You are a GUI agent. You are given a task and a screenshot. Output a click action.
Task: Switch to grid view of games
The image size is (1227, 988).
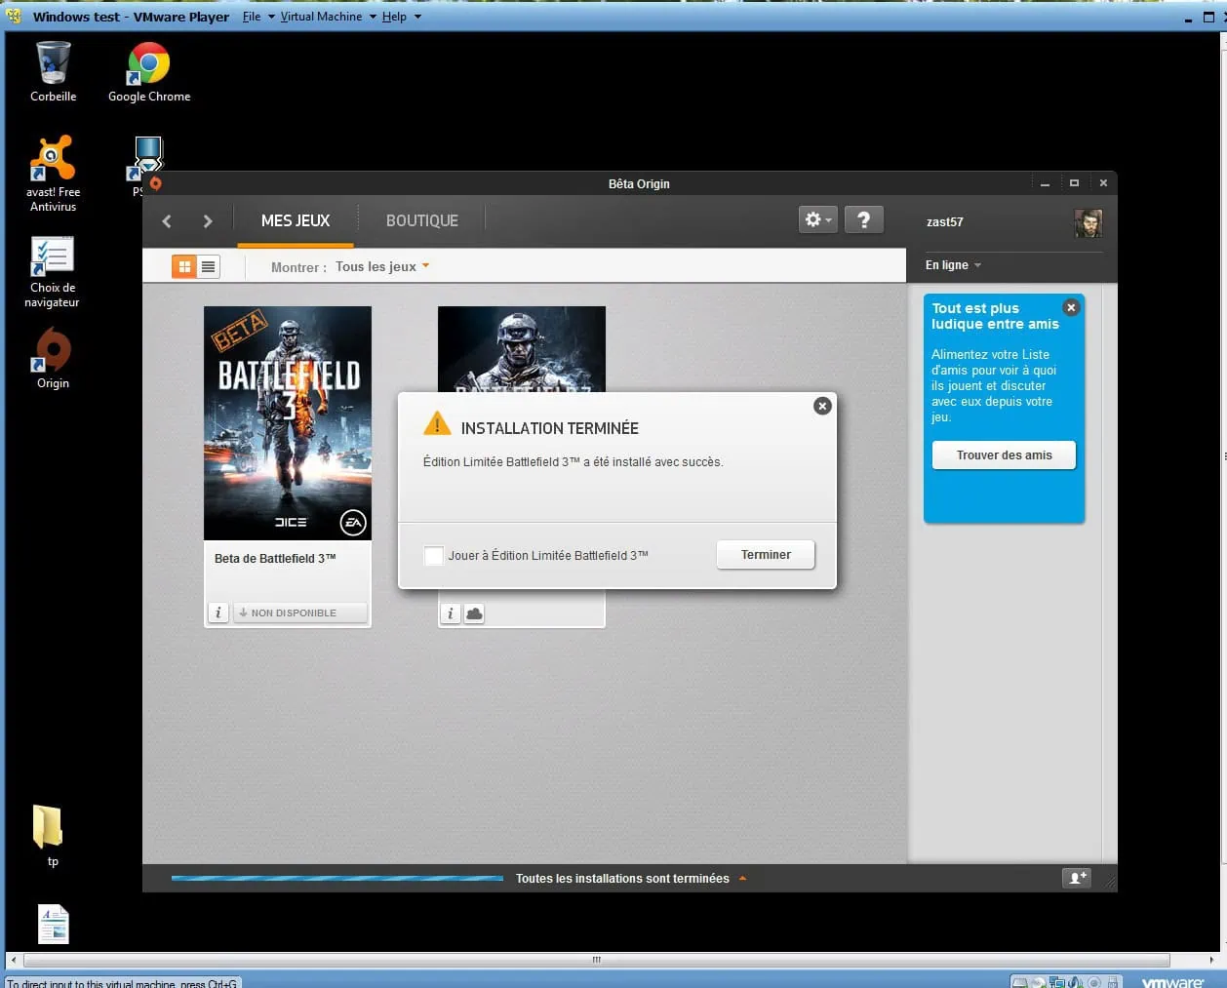[184, 266]
